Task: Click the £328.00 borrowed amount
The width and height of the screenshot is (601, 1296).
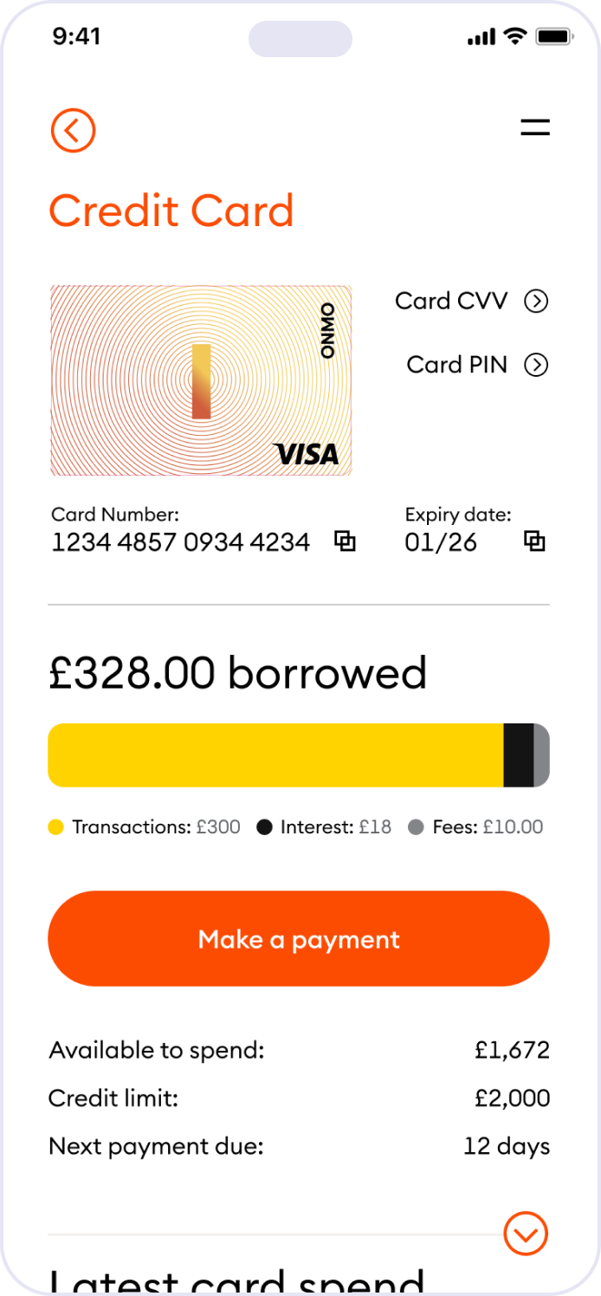Action: click(x=237, y=672)
